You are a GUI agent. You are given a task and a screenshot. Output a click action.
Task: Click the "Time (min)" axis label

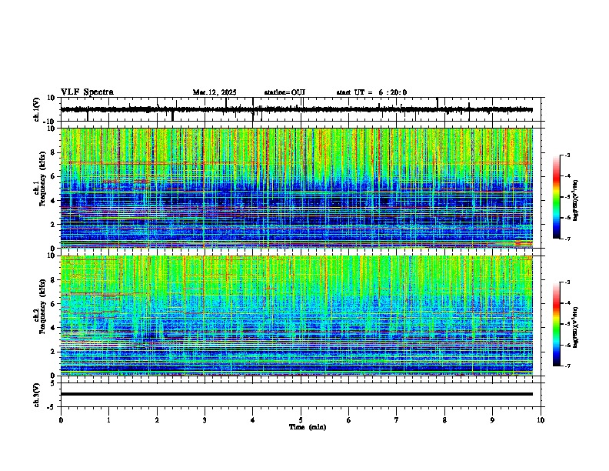tap(308, 427)
